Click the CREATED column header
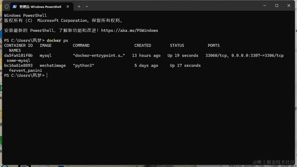Image resolution: width=297 pixels, height=167 pixels. (x=143, y=45)
